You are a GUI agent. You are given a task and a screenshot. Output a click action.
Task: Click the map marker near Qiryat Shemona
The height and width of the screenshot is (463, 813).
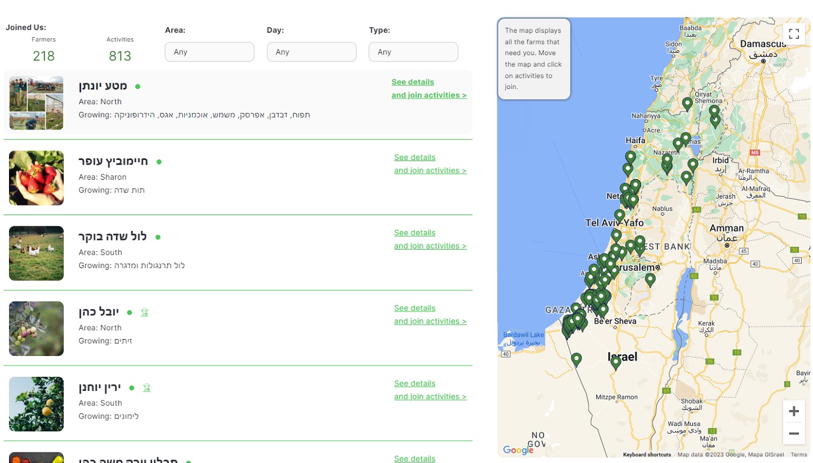point(687,104)
